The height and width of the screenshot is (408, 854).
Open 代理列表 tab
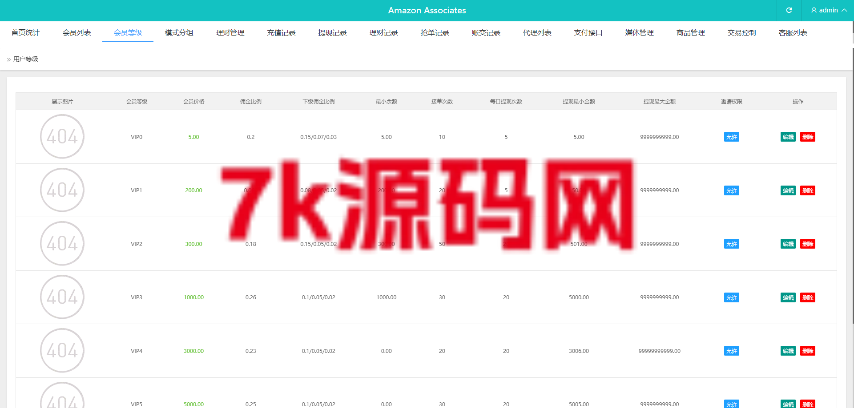[x=537, y=32]
